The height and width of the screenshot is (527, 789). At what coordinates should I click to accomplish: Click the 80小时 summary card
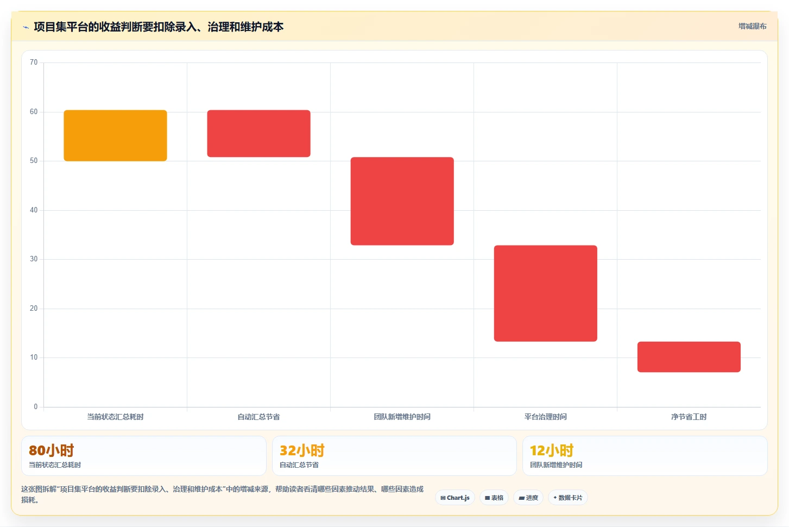144,456
